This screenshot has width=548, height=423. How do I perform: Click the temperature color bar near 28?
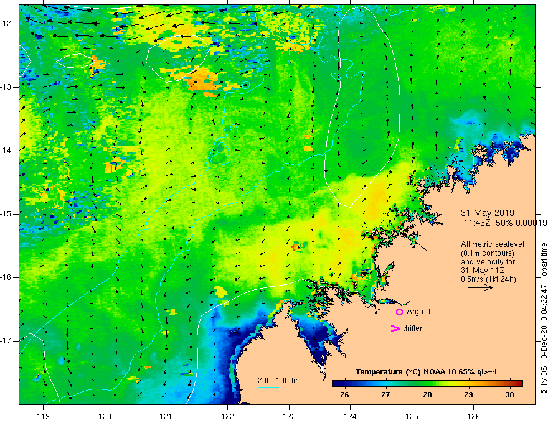pyautogui.click(x=427, y=384)
